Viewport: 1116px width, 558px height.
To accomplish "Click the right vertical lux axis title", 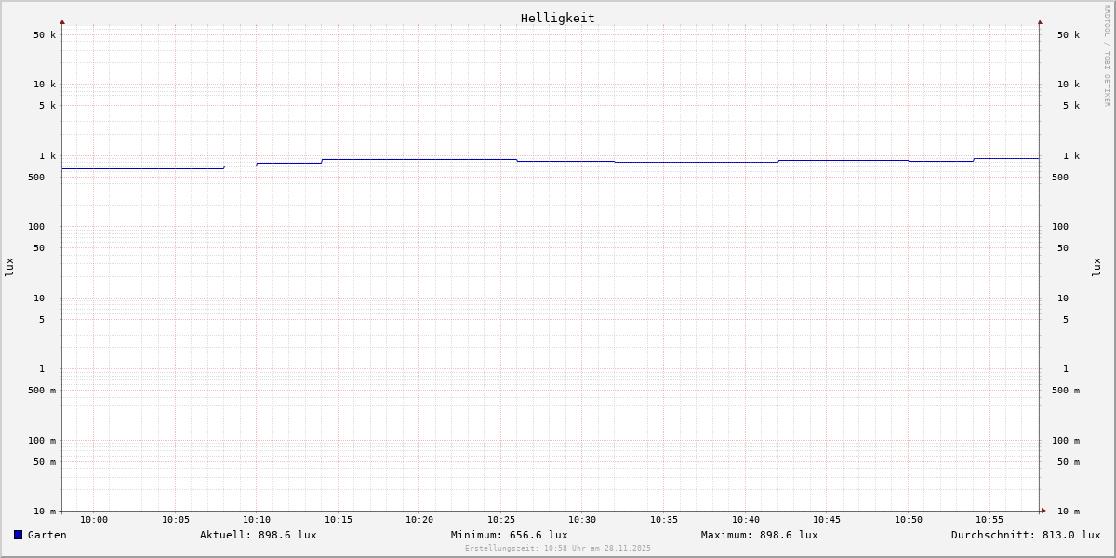I will (1096, 267).
